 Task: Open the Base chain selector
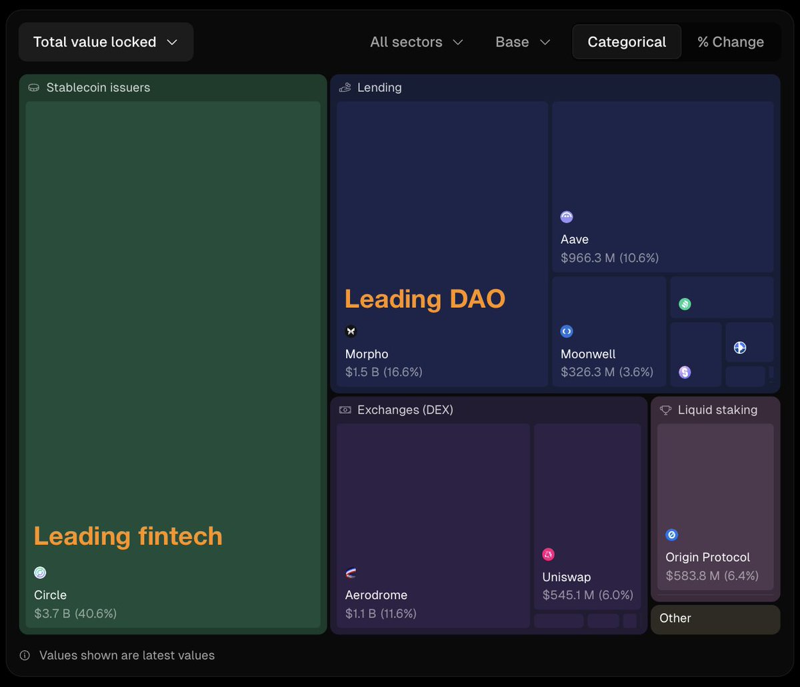point(523,42)
